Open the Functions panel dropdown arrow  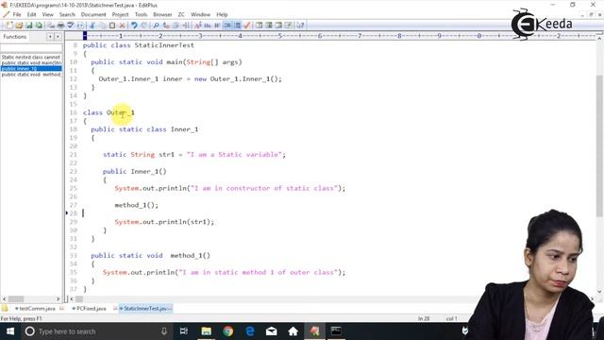[50, 37]
